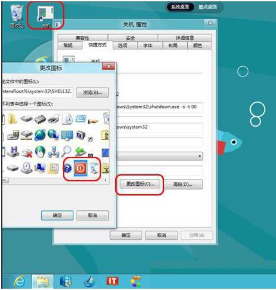Click horizontal scrollbar right arrow in icon list
Screen dimensions: 276x290
click(x=106, y=181)
